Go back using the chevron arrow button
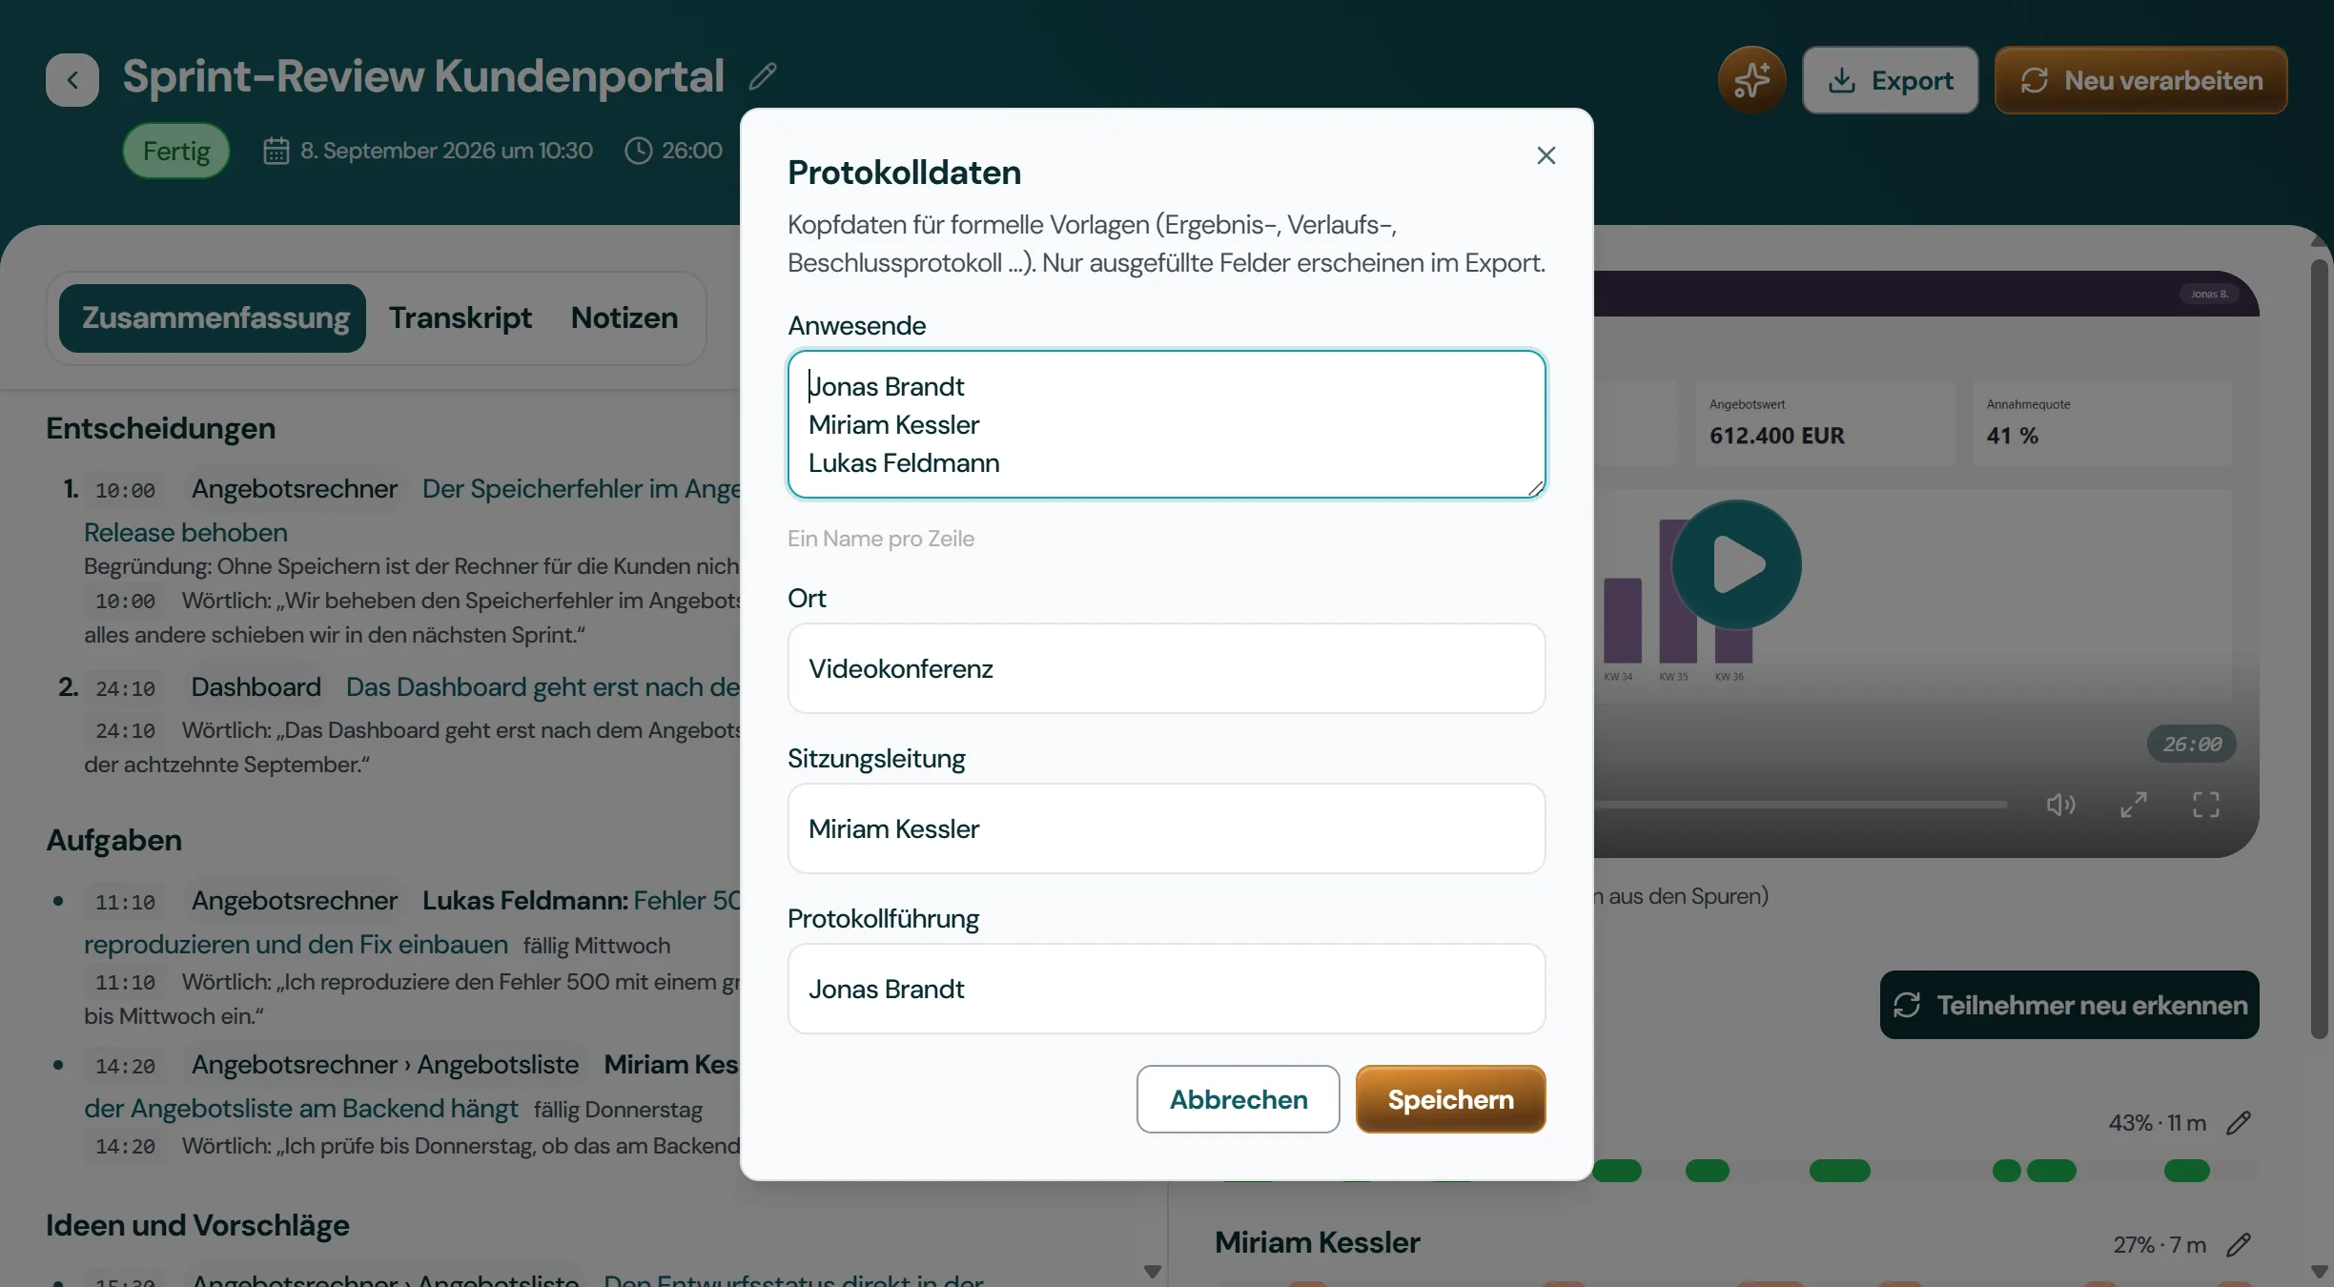2334x1287 pixels. click(72, 80)
